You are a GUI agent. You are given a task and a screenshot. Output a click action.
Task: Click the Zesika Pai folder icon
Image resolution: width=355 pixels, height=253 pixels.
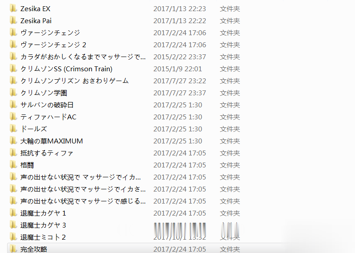13,20
